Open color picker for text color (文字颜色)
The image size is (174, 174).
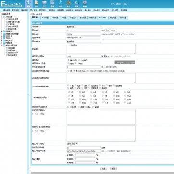(97, 159)
